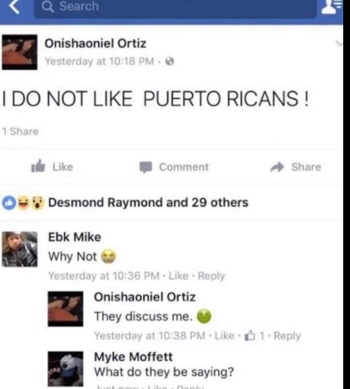The height and width of the screenshot is (389, 350).
Task: Reply to the 'They discuss me' comment
Action: click(x=287, y=336)
